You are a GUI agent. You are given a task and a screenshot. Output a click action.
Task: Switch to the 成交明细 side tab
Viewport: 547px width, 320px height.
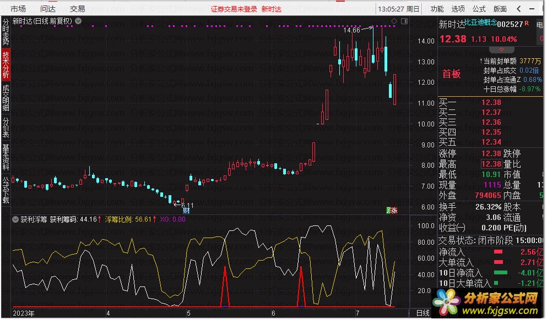(6, 98)
